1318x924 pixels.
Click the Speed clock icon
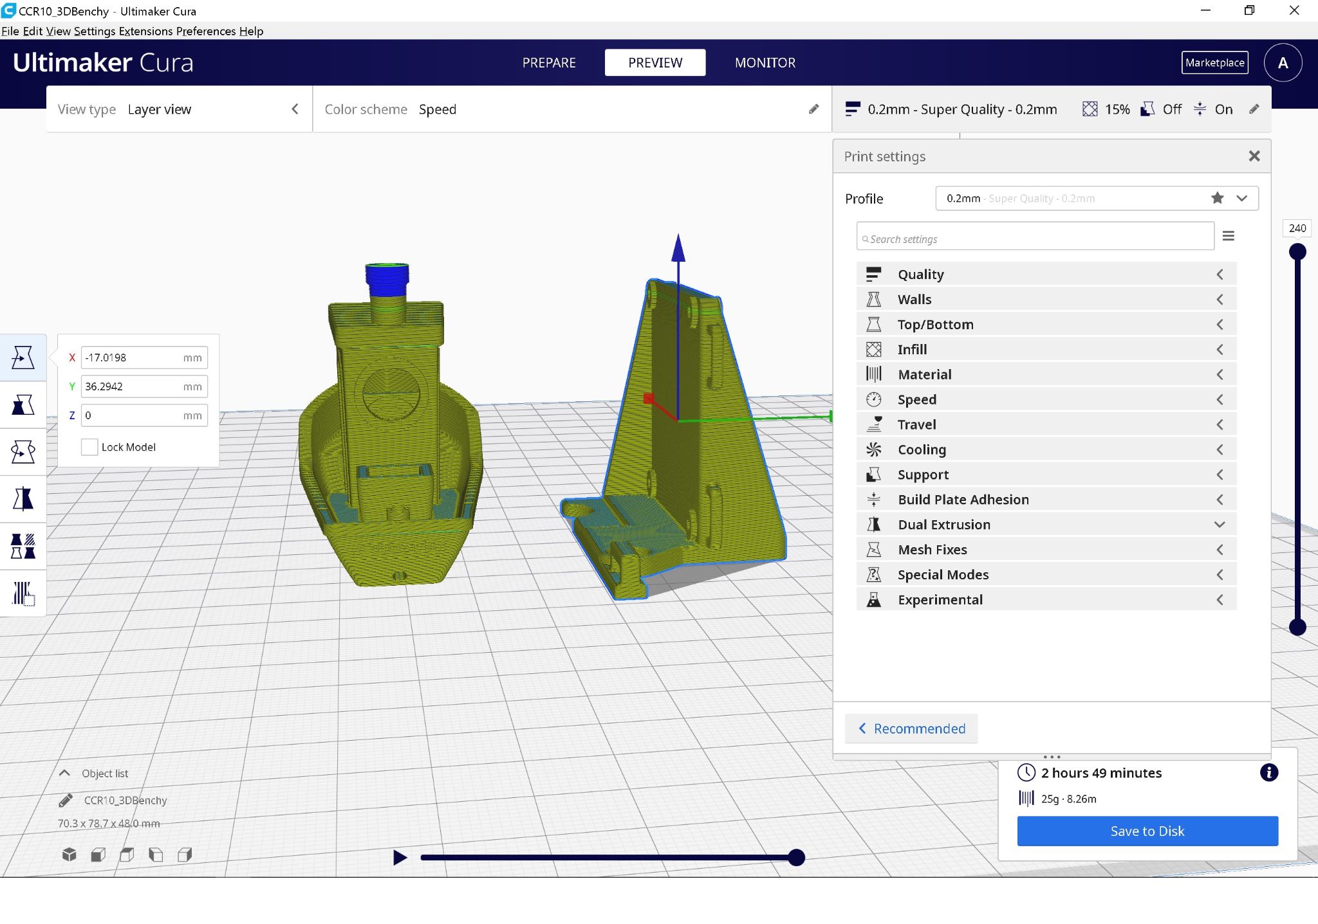pyautogui.click(x=873, y=399)
